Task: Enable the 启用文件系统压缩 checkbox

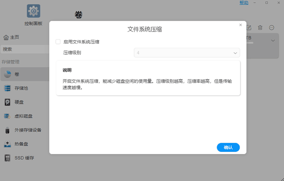Action: coord(58,42)
